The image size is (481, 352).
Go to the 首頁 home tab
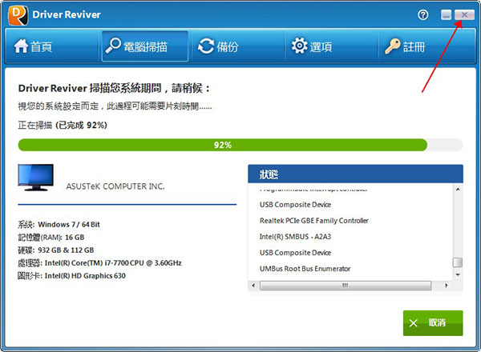pyautogui.click(x=51, y=46)
